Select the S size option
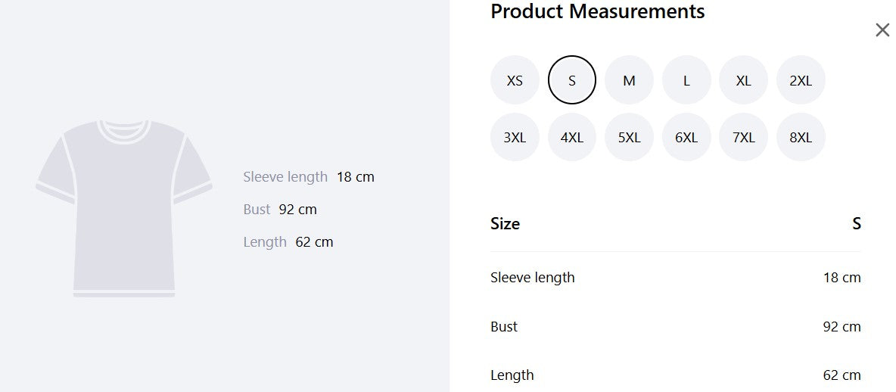 tap(572, 80)
